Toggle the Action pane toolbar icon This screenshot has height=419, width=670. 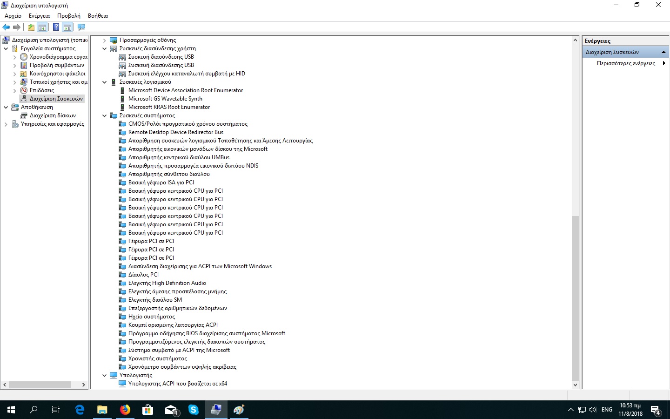(x=67, y=27)
